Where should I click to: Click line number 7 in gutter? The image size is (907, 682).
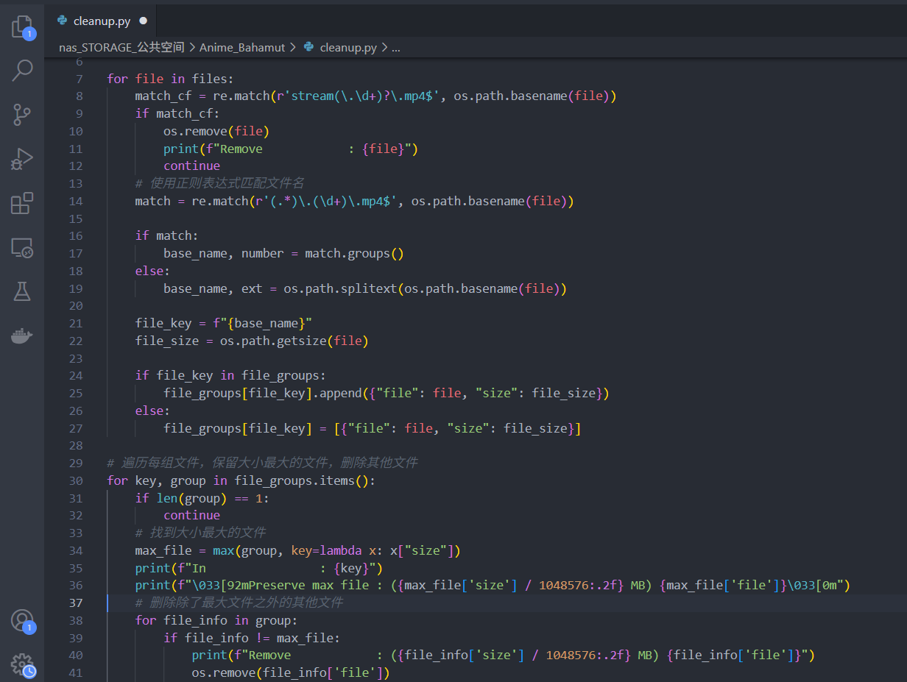(x=80, y=79)
